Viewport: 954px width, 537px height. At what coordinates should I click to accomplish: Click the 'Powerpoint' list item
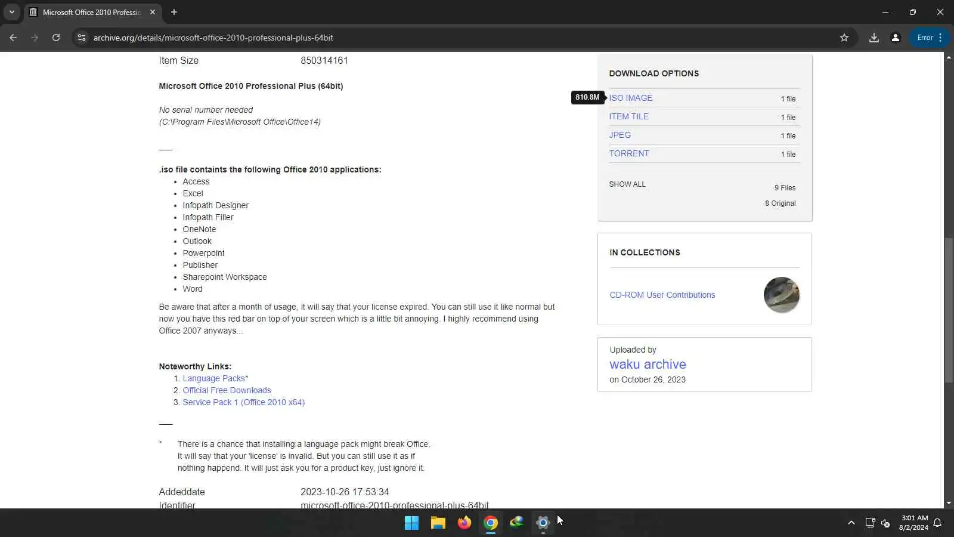203,253
